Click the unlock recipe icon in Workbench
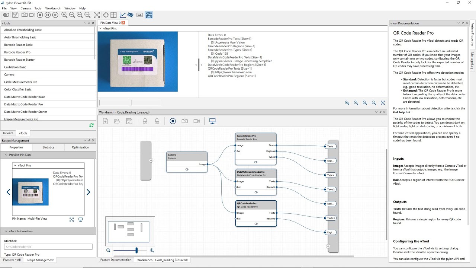The height and width of the screenshot is (268, 476). click(x=157, y=121)
